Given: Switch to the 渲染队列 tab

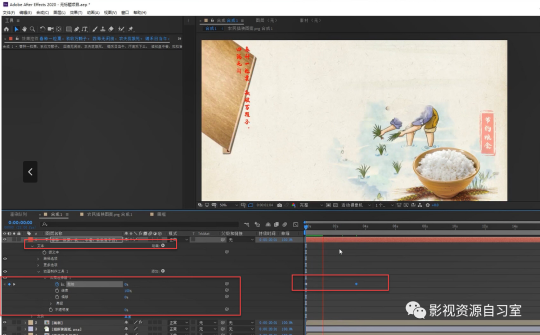Looking at the screenshot, I should (18, 214).
